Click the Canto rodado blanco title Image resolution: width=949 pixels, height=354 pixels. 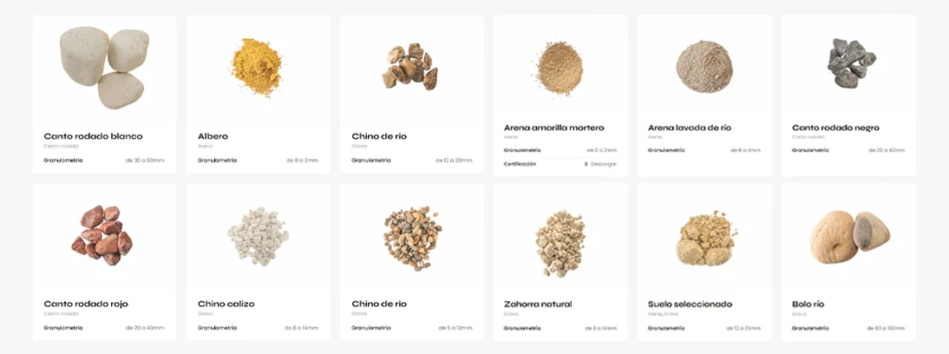93,136
